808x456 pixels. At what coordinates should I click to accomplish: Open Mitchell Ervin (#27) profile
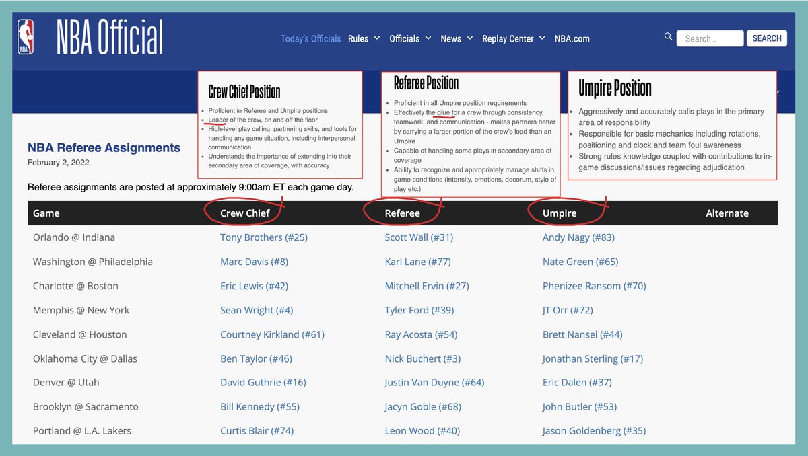427,286
